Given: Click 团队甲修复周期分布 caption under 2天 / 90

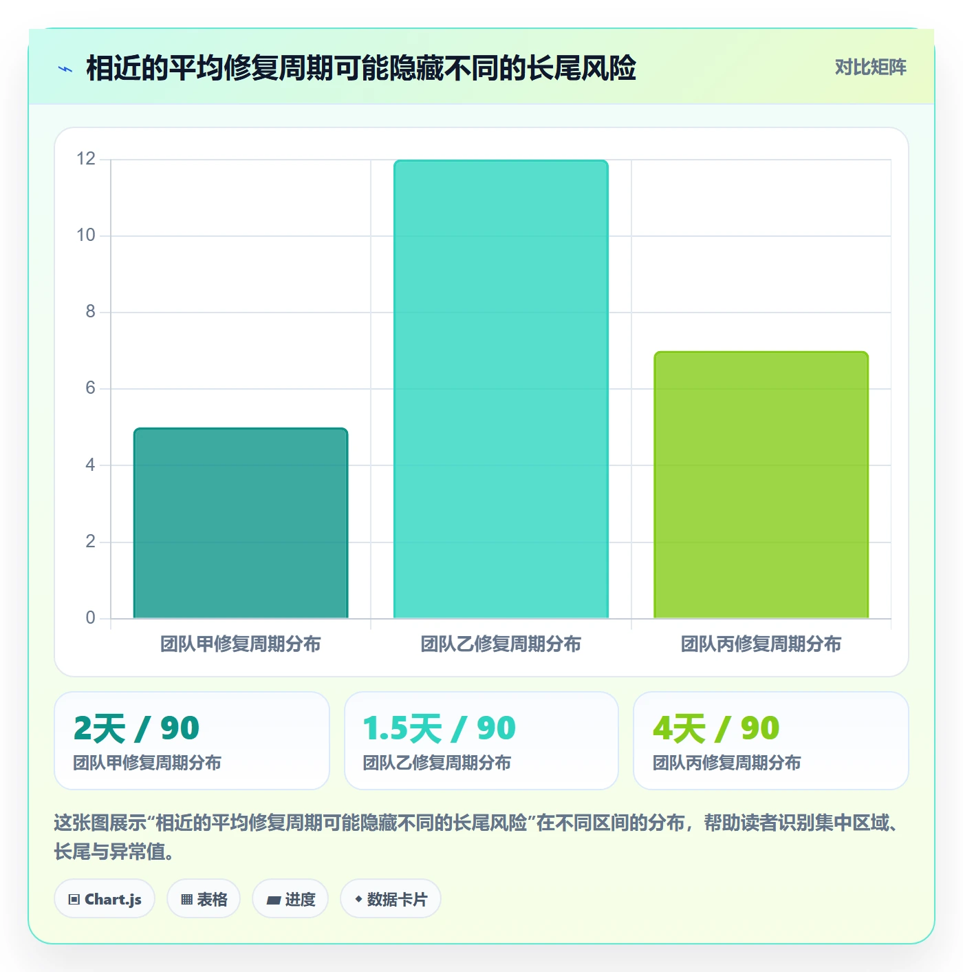Looking at the screenshot, I should click(147, 763).
